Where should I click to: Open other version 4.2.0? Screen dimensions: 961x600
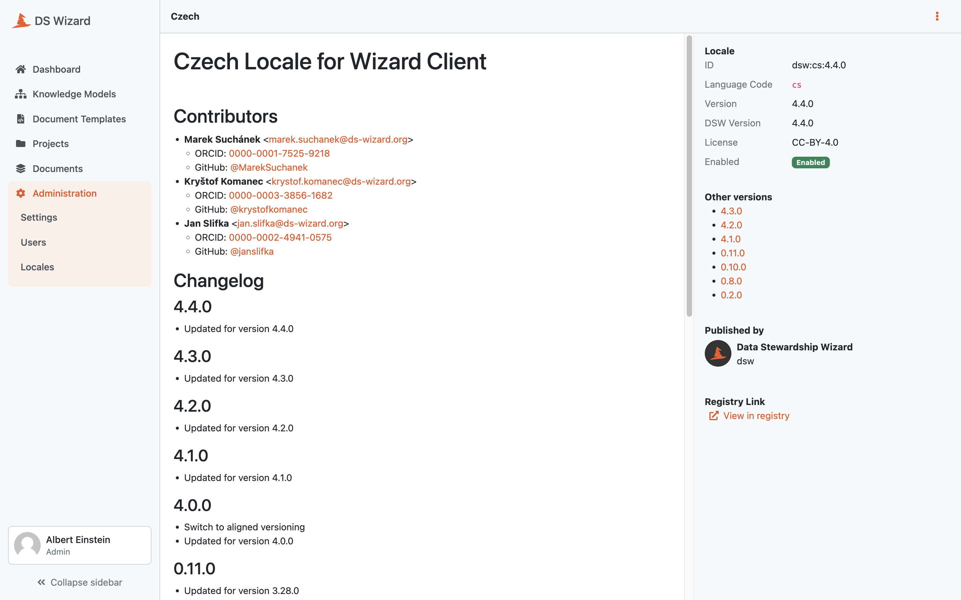[x=731, y=225]
